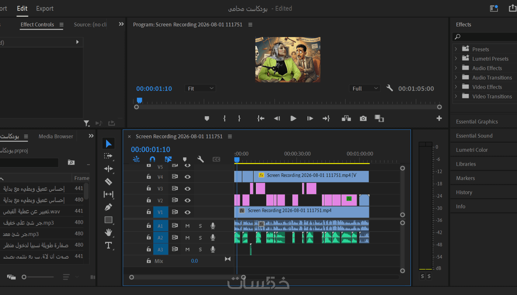The width and height of the screenshot is (517, 295).
Task: Solo audio track A2
Action: pyautogui.click(x=200, y=238)
